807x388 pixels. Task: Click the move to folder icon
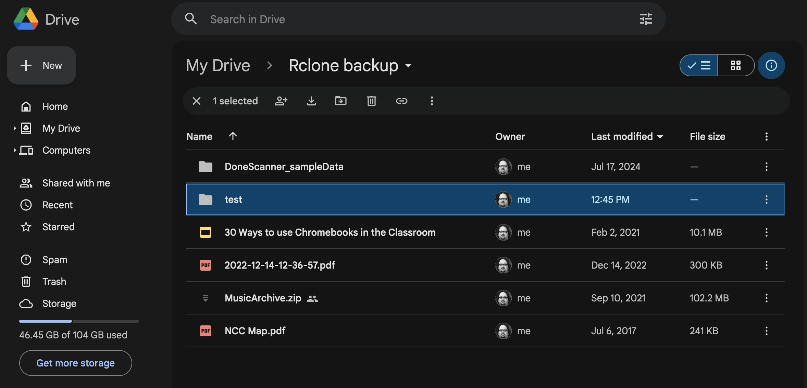(x=341, y=101)
